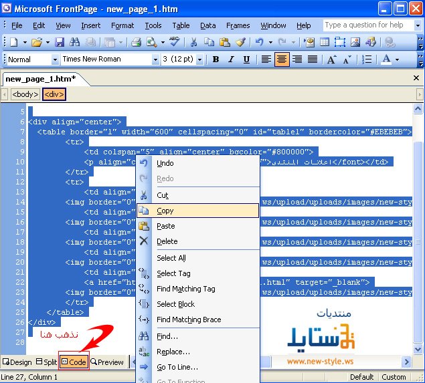The width and height of the screenshot is (425, 383).
Task: Choose Replace... in context menu
Action: point(197,352)
